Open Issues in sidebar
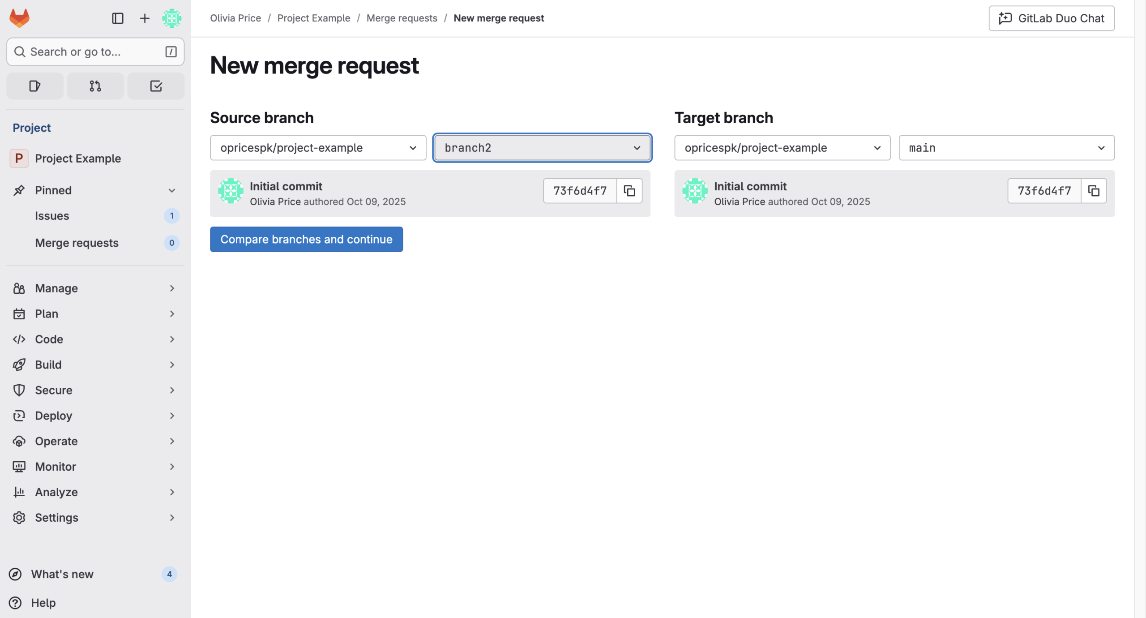This screenshot has height=618, width=1146. (52, 216)
